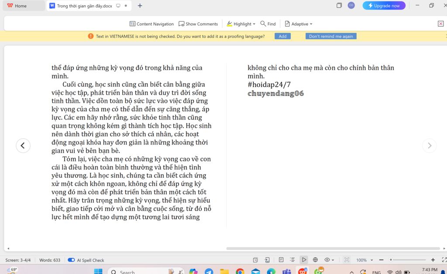Toggle eye protection mode icon
Image resolution: width=447 pixels, height=274 pixels.
pos(327,260)
